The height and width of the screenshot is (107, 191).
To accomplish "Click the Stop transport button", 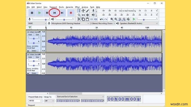I will point(47,13).
